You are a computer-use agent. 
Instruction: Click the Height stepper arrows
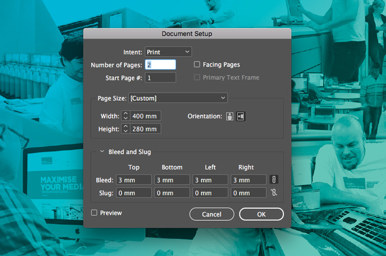point(126,129)
